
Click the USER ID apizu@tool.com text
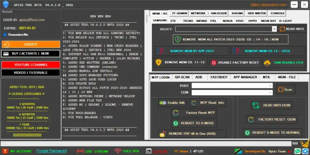coord(32,20)
